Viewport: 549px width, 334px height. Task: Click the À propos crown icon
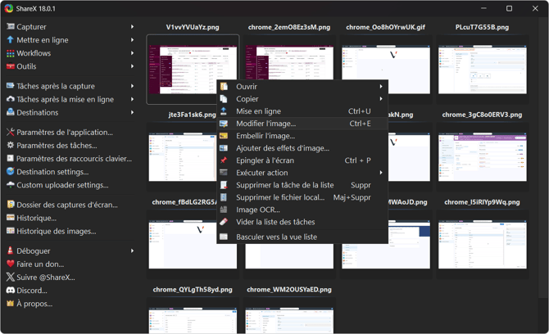pos(11,303)
